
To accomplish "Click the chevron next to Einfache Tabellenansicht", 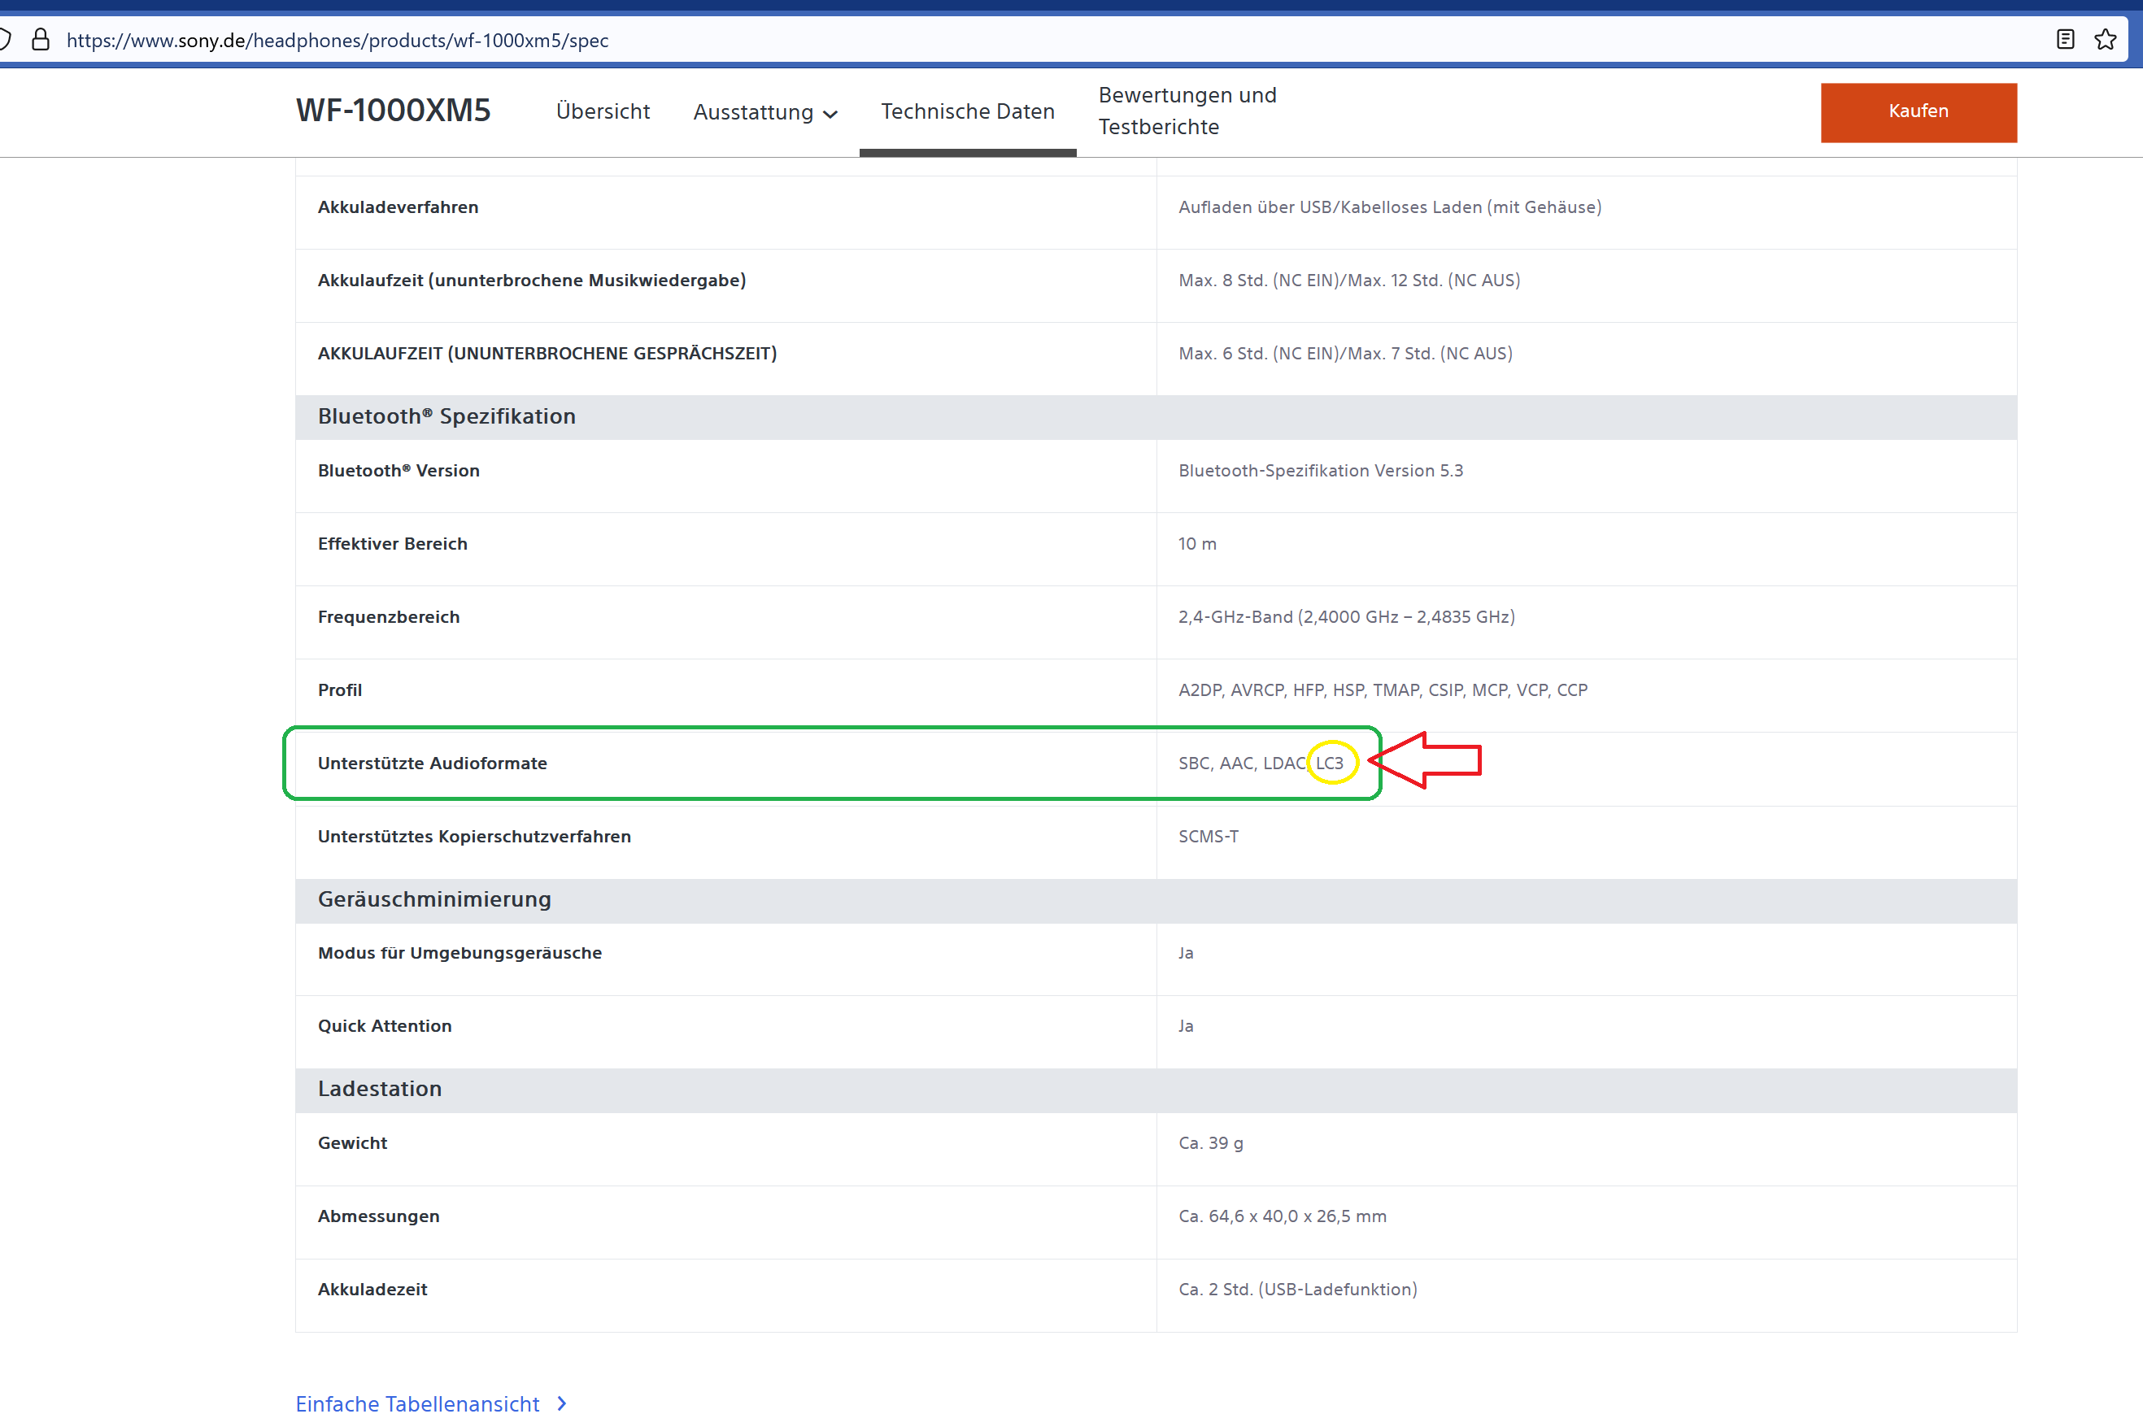I will 561,1403.
